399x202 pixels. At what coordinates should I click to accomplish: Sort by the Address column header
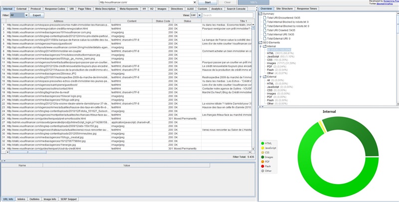pos(58,21)
